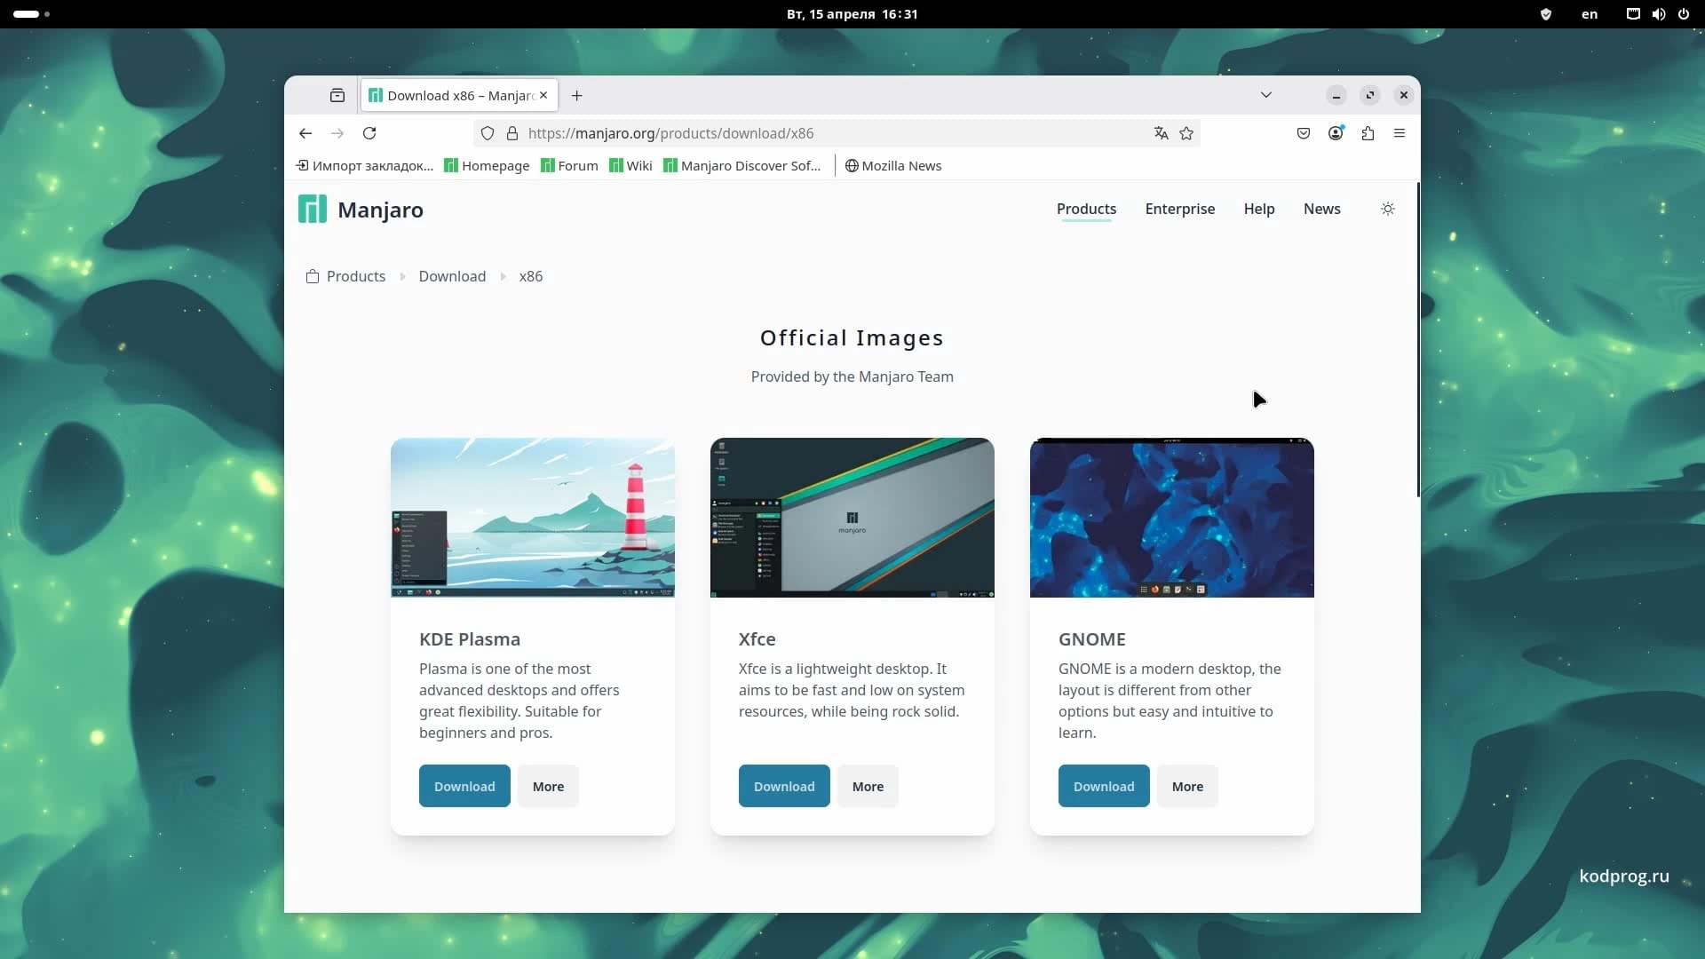Click the Xfce card heading
This screenshot has height=959, width=1705.
pyautogui.click(x=757, y=639)
